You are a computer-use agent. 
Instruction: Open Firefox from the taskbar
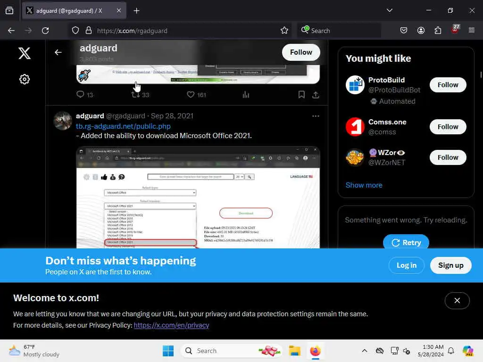click(x=315, y=351)
